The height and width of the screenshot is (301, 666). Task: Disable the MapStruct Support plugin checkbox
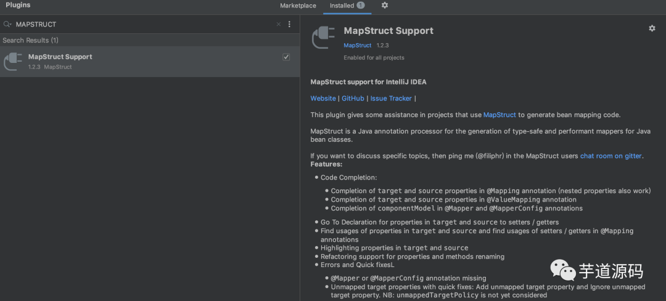(x=286, y=57)
